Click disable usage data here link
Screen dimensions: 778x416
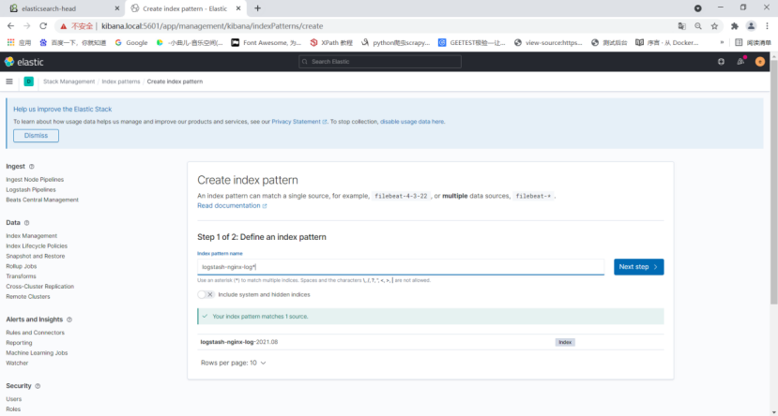coord(412,122)
